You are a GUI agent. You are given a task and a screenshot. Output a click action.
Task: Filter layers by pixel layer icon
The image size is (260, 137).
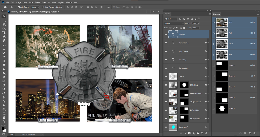[x=180, y=19]
